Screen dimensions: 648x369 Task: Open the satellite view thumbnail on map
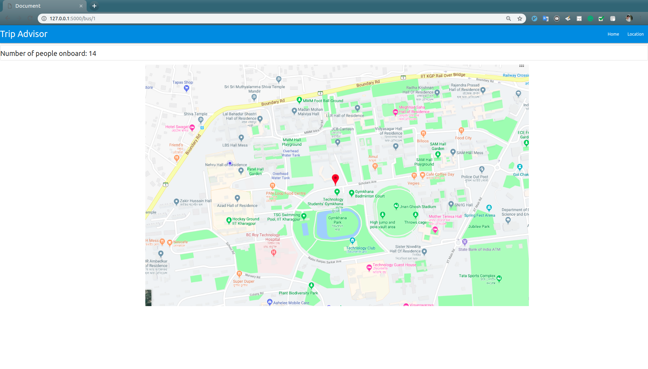point(148,298)
